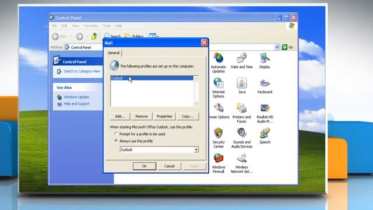The image size is (373, 210).
Task: Click the Properties button
Action: pos(164,117)
